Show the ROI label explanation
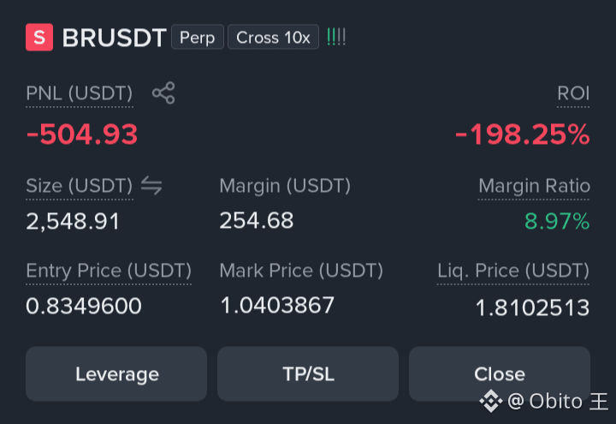616x424 pixels. point(573,93)
